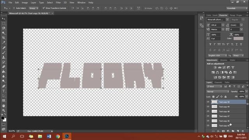
Task: Select the Path Selection tool
Action: [4, 96]
